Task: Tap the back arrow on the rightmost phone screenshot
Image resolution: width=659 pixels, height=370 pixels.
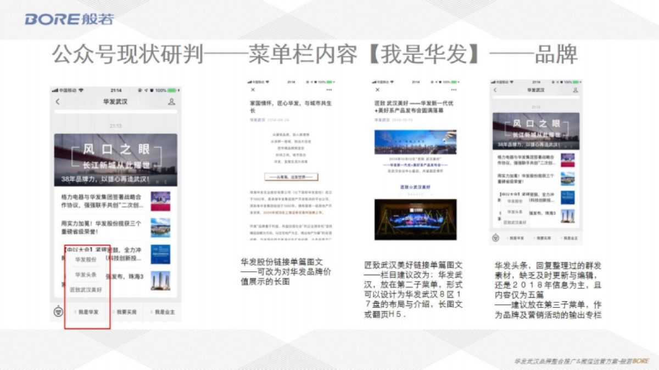Action: [495, 90]
